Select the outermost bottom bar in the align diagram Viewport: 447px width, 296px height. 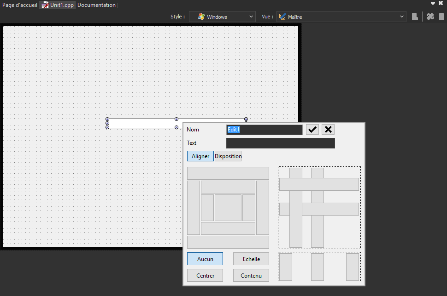(228, 242)
